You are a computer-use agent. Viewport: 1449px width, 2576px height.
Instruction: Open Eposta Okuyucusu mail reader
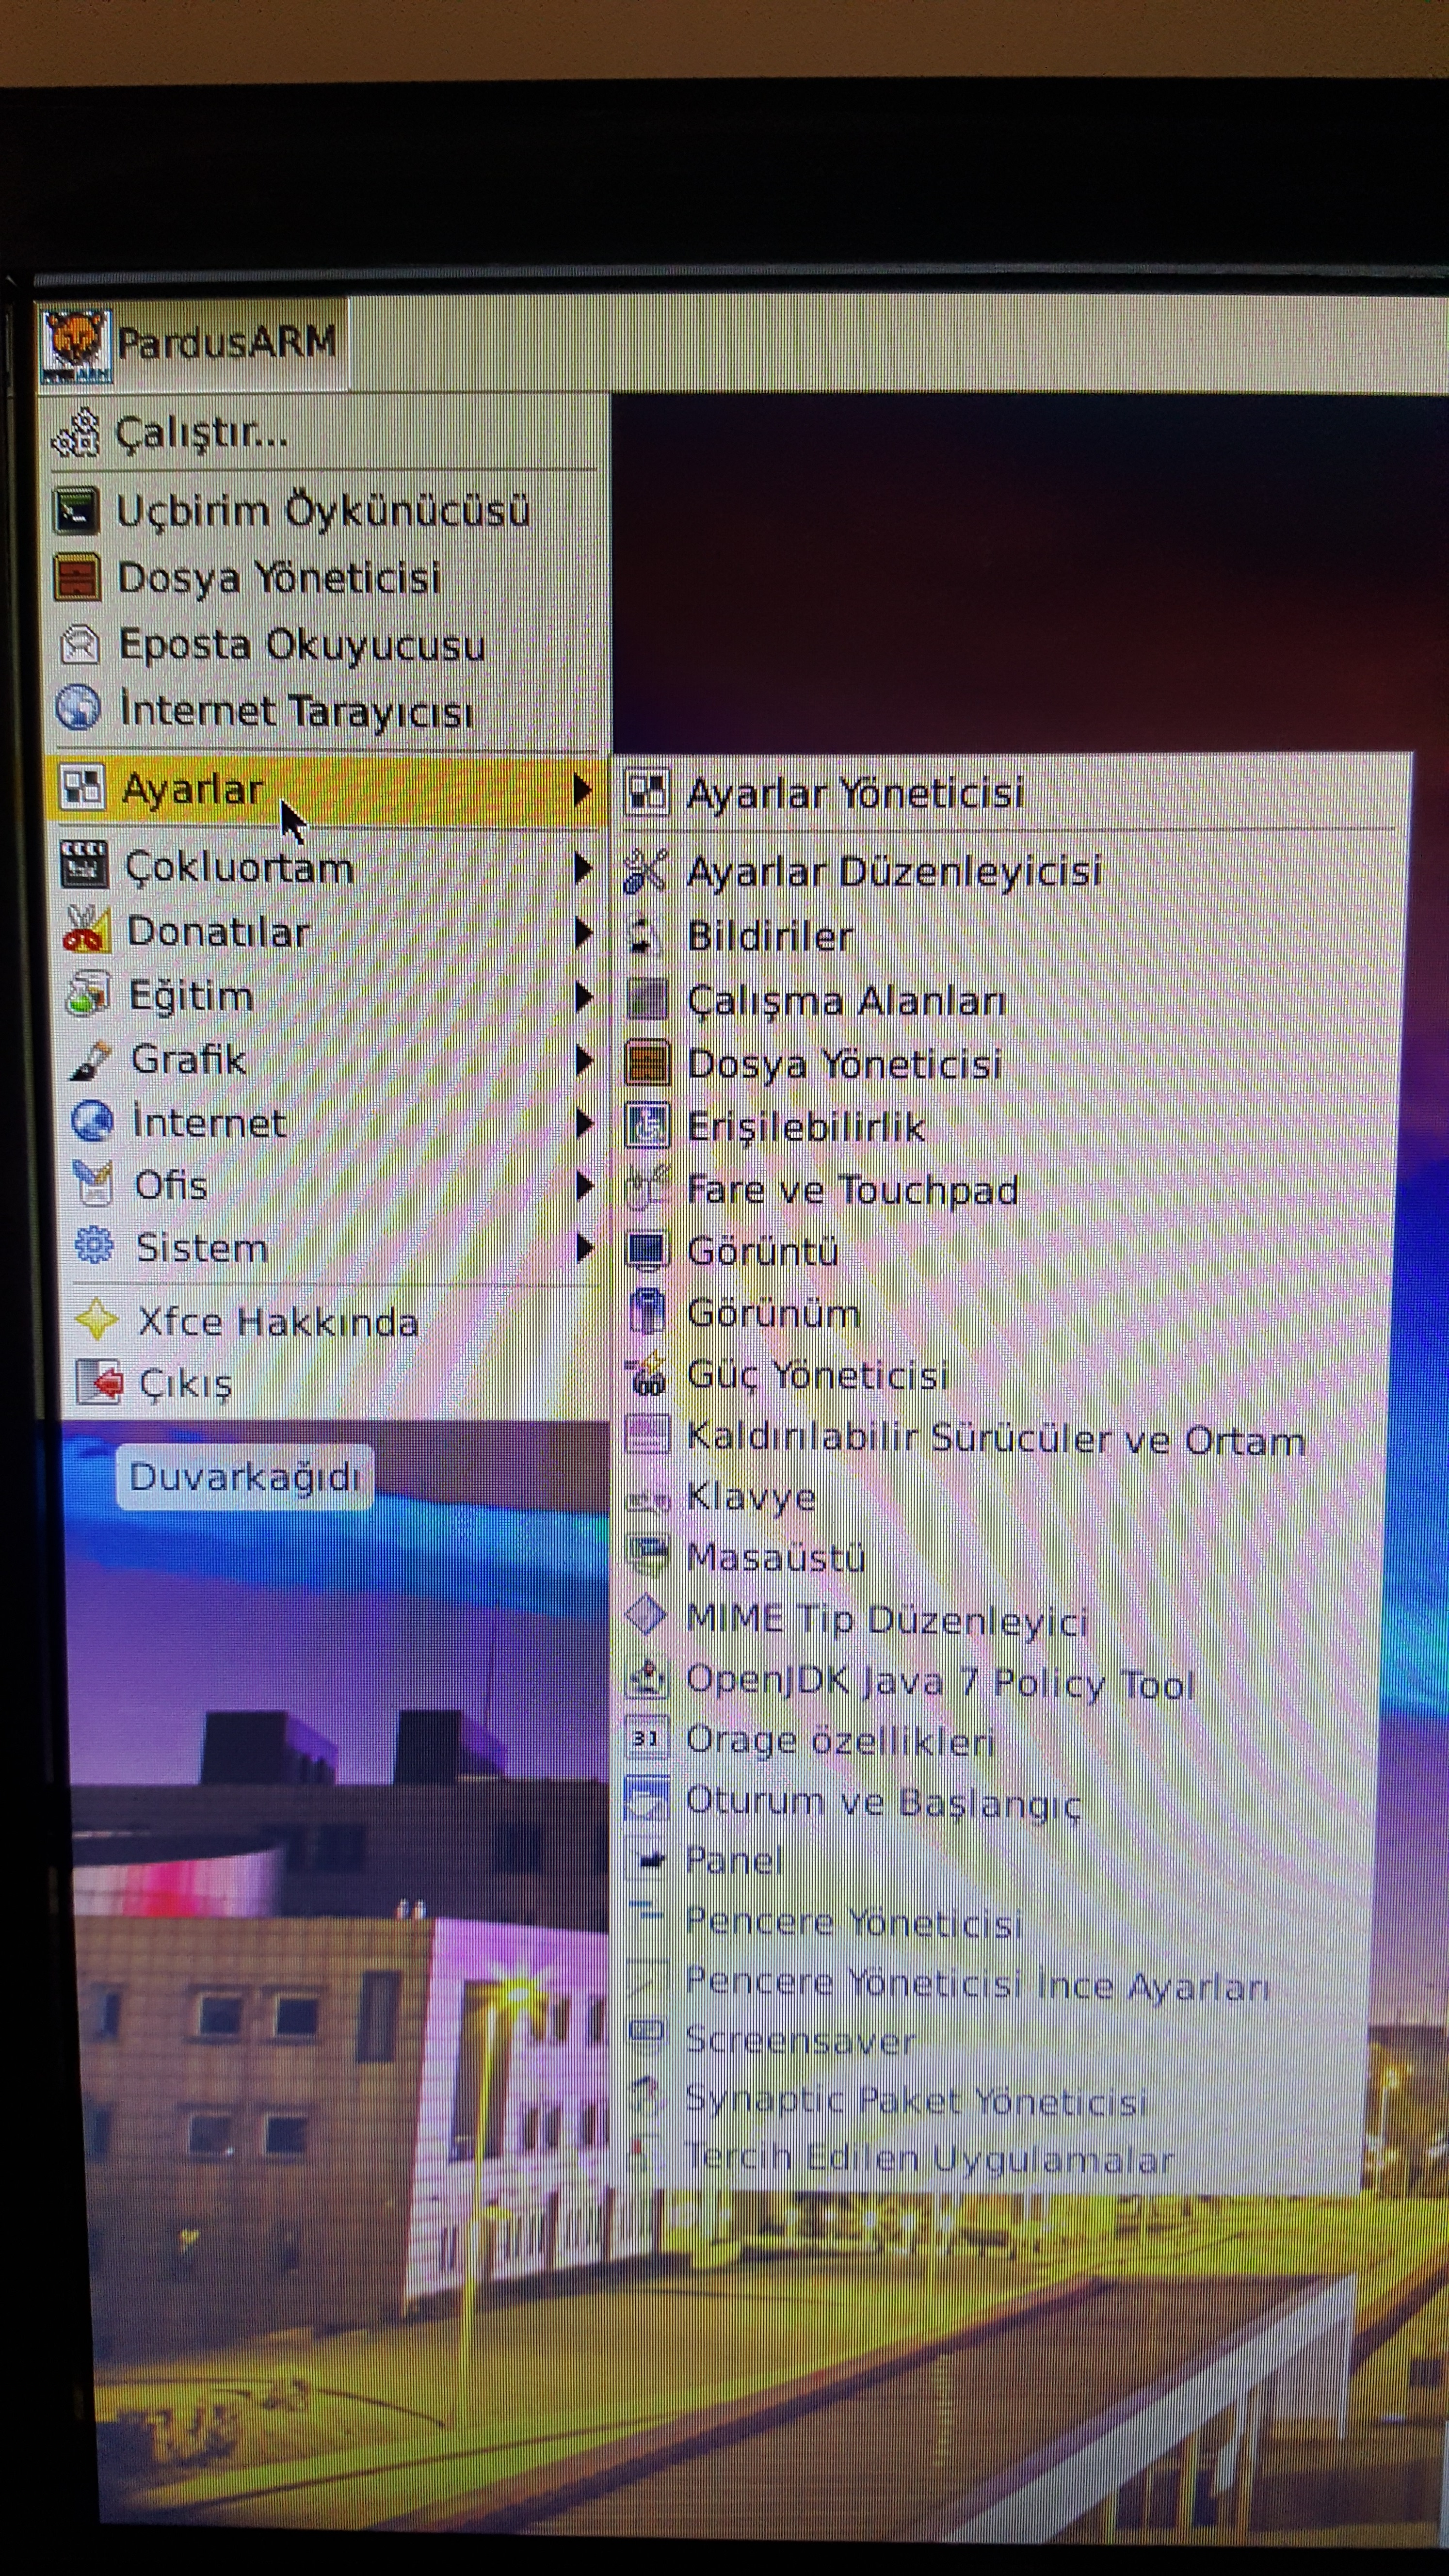pyautogui.click(x=326, y=645)
